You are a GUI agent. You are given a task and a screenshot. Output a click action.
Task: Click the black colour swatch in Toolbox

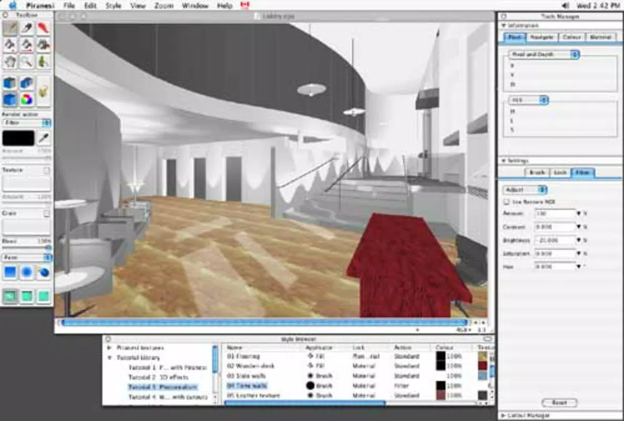(x=18, y=138)
